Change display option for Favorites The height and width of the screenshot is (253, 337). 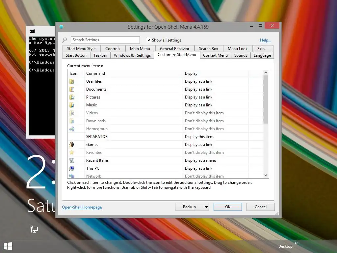204,153
